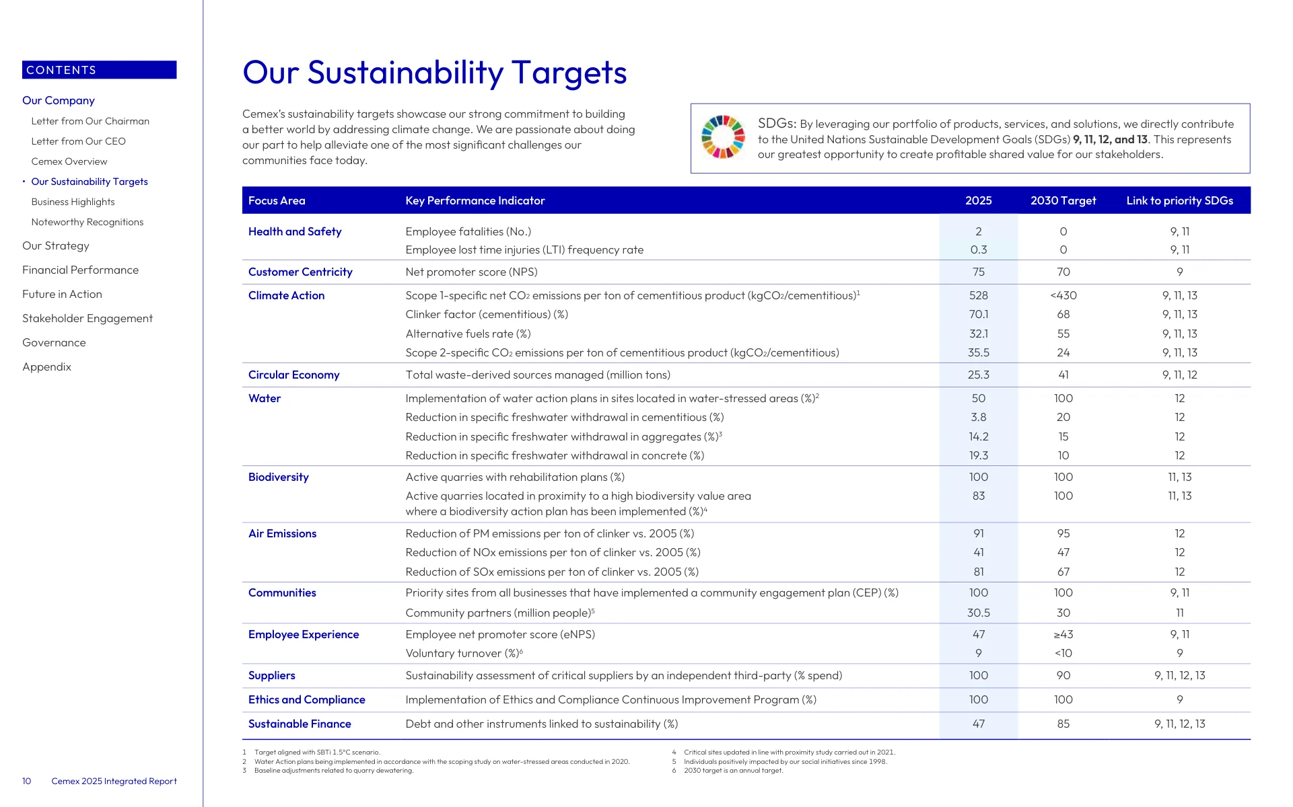Click the Employee fatalities (No.) indicator
The image size is (1293, 807).
pos(468,231)
